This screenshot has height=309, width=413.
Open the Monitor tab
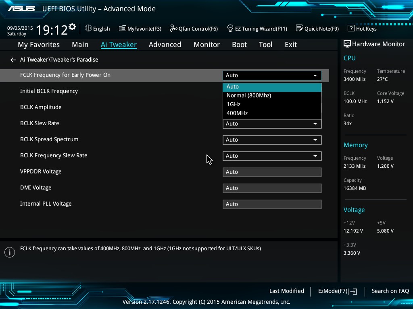(206, 45)
